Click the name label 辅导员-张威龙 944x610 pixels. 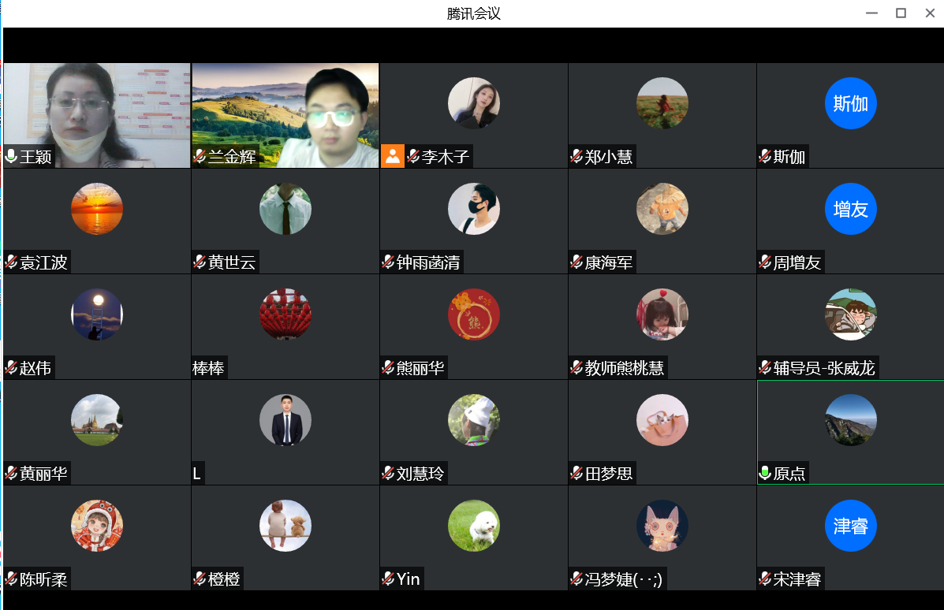[823, 367]
